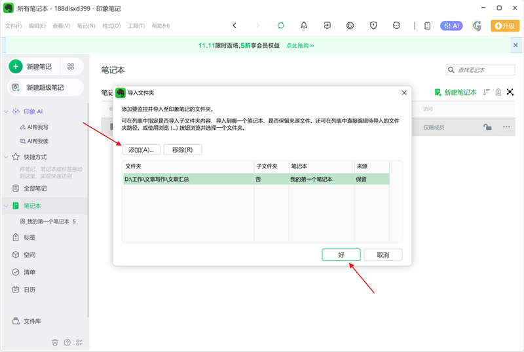Click 移除(R) in import dialog
Image resolution: width=524 pixels, height=352 pixels.
(x=183, y=149)
